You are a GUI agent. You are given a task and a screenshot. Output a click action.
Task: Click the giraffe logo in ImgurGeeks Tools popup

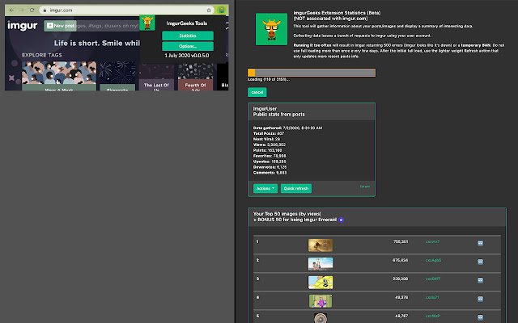tap(147, 23)
